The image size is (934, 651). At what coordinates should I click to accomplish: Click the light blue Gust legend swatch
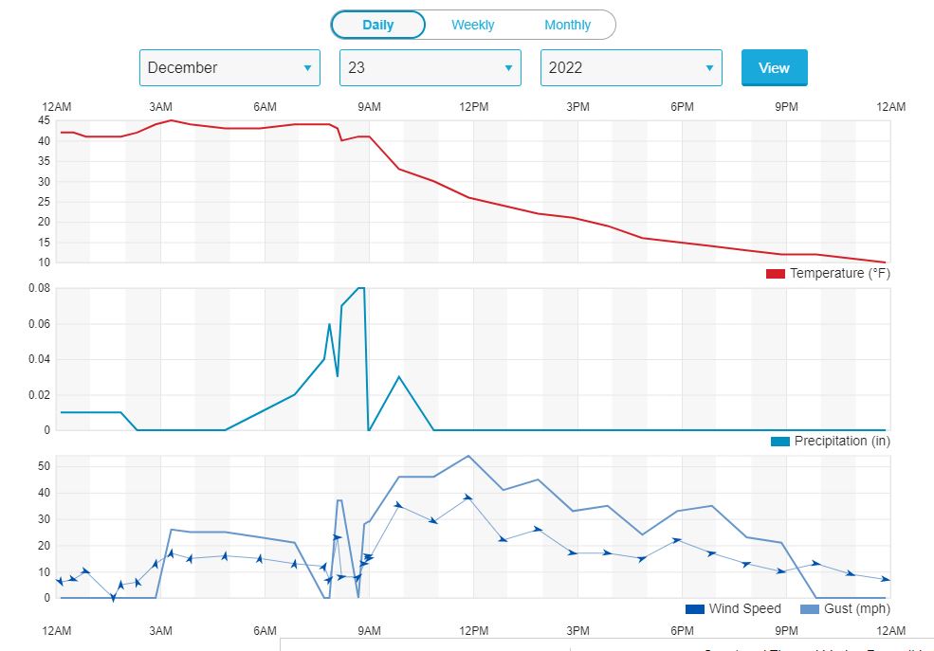click(x=810, y=609)
